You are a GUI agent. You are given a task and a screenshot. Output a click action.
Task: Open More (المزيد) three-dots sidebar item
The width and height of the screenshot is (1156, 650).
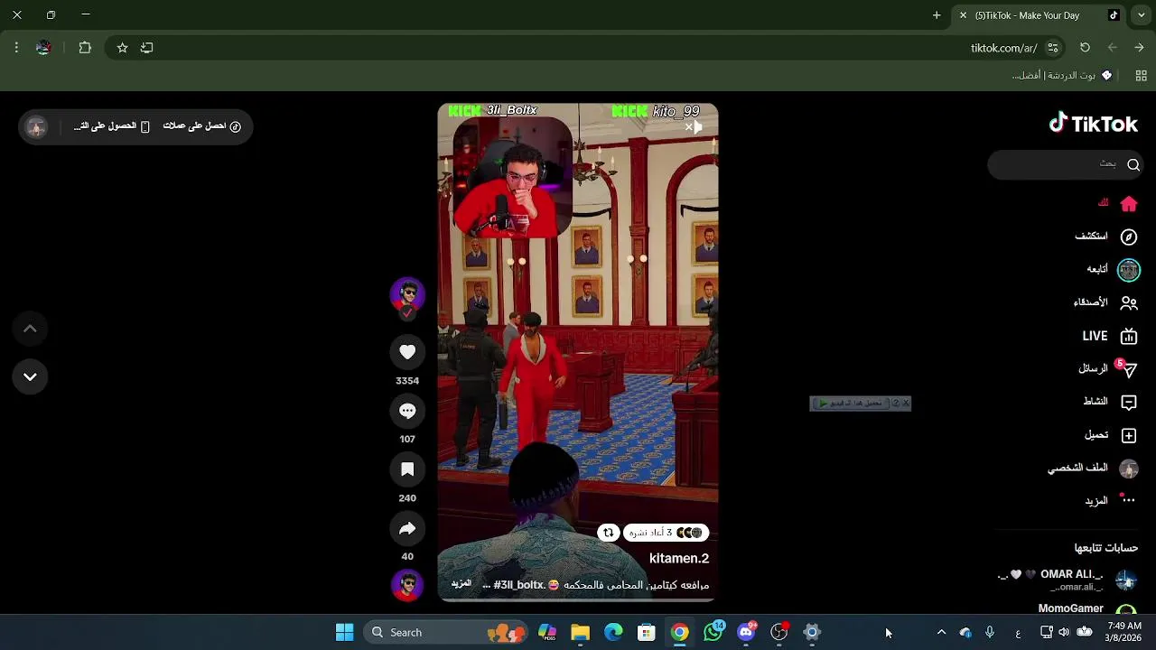click(1110, 501)
